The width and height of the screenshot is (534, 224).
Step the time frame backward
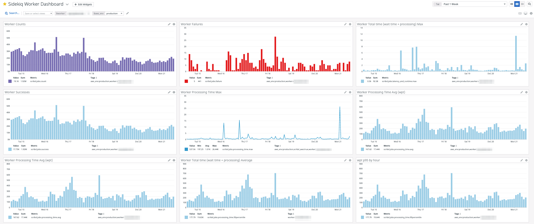pyautogui.click(x=511, y=4)
